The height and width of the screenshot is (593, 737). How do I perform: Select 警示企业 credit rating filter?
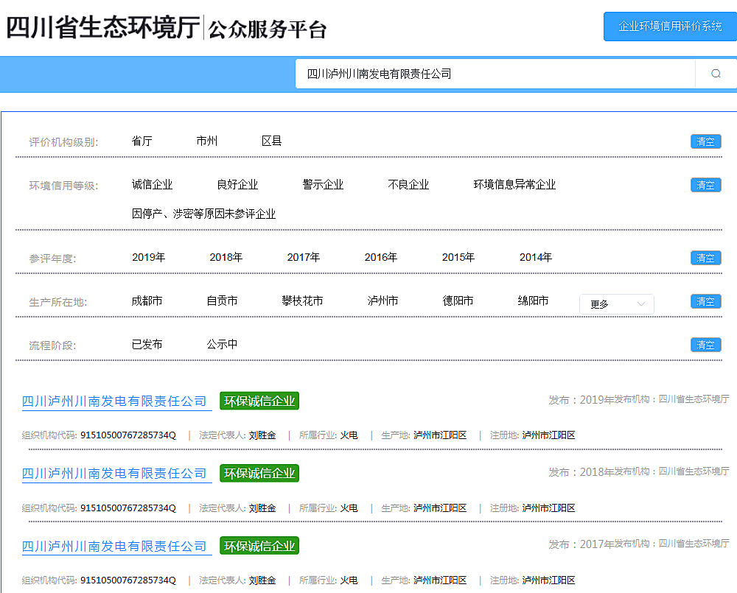pos(323,184)
